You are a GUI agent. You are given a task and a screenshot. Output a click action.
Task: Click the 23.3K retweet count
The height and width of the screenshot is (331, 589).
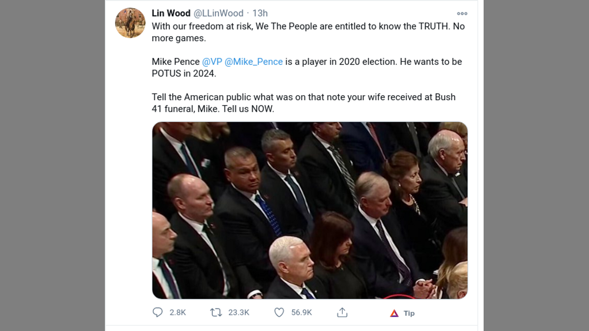pyautogui.click(x=239, y=313)
